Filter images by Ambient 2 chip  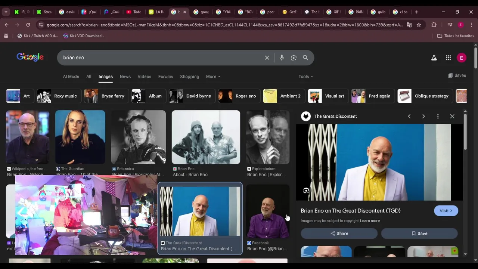pos(283,96)
